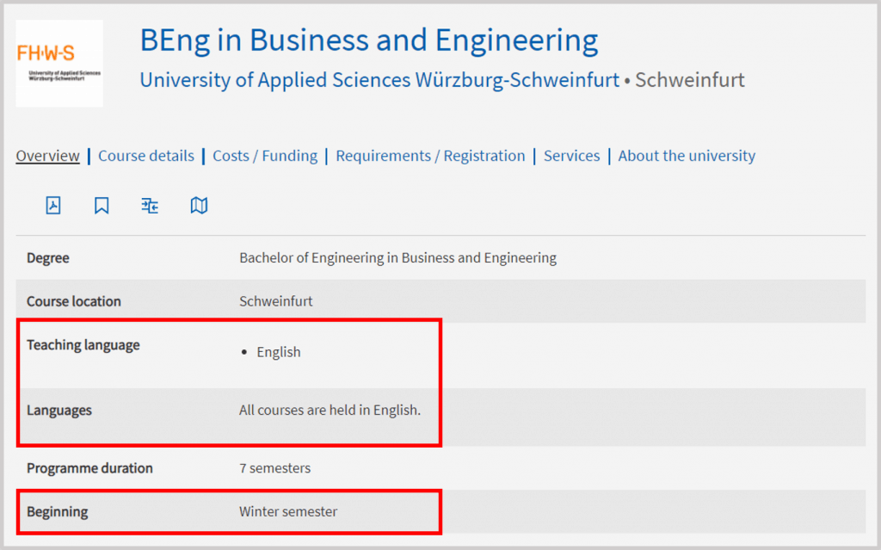
Task: Open the Costs / Funding tab
Action: [265, 156]
